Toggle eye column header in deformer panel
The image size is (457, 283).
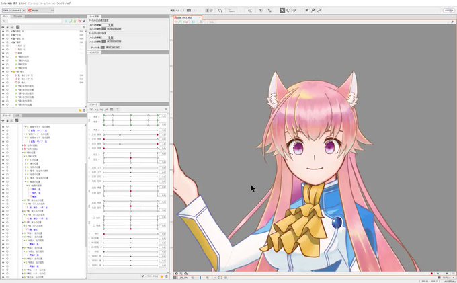pos(3,120)
